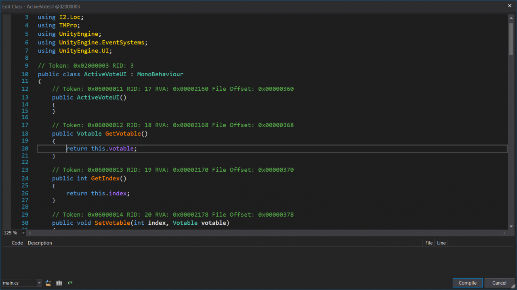Screen dimensions: 517x290
Task: Click the add assembly reference folder icon
Action: coord(48,283)
